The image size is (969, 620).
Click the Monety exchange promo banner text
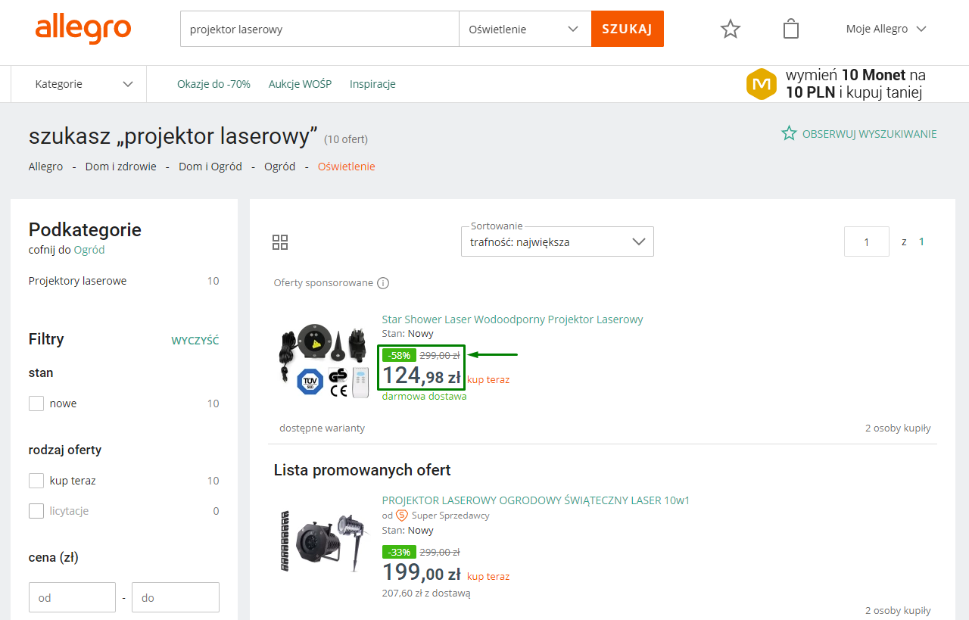(x=855, y=84)
